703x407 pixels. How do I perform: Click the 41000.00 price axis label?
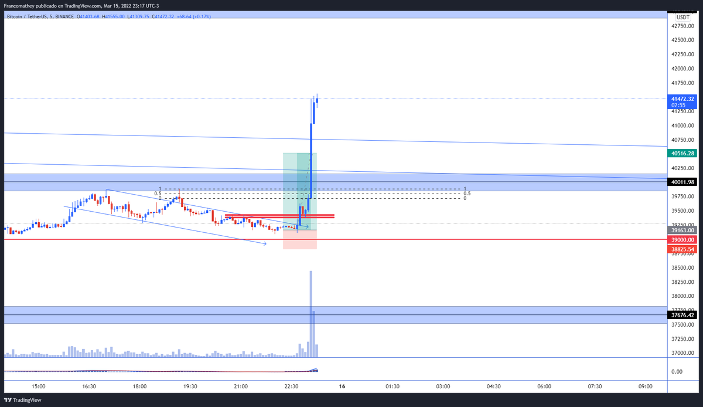683,126
